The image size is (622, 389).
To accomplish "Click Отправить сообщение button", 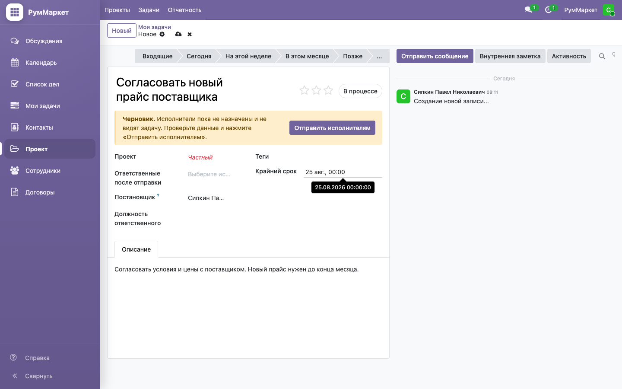I will 435,56.
